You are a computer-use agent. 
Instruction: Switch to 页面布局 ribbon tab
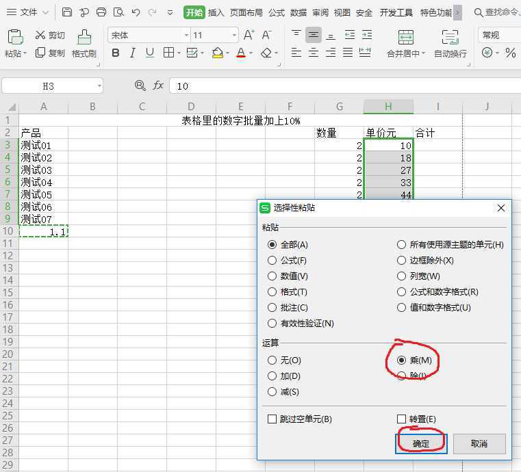[x=246, y=12]
